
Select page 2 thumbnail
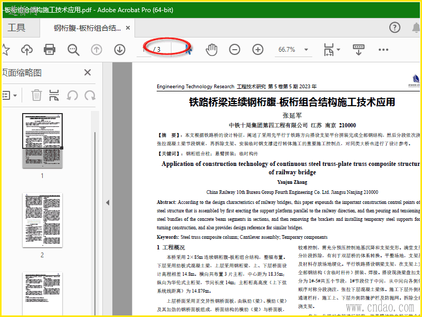43,220
